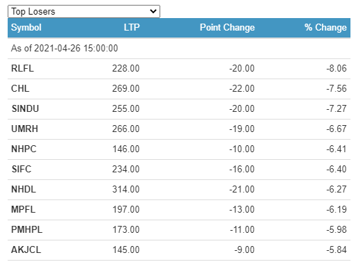The image size is (363, 262).
Task: Open the AKJCL symbol
Action: [26, 250]
